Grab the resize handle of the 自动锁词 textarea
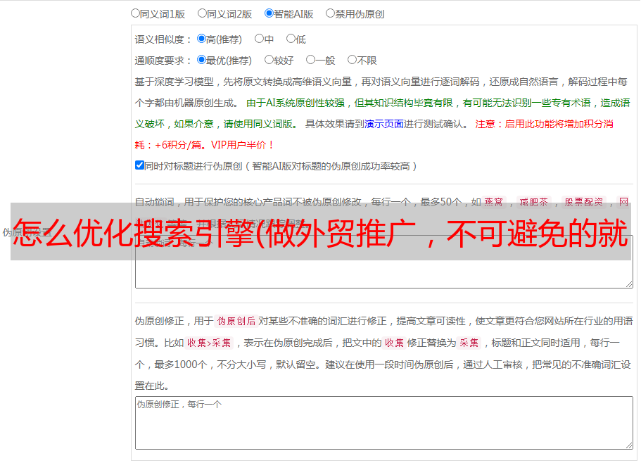The width and height of the screenshot is (641, 463). point(629,284)
